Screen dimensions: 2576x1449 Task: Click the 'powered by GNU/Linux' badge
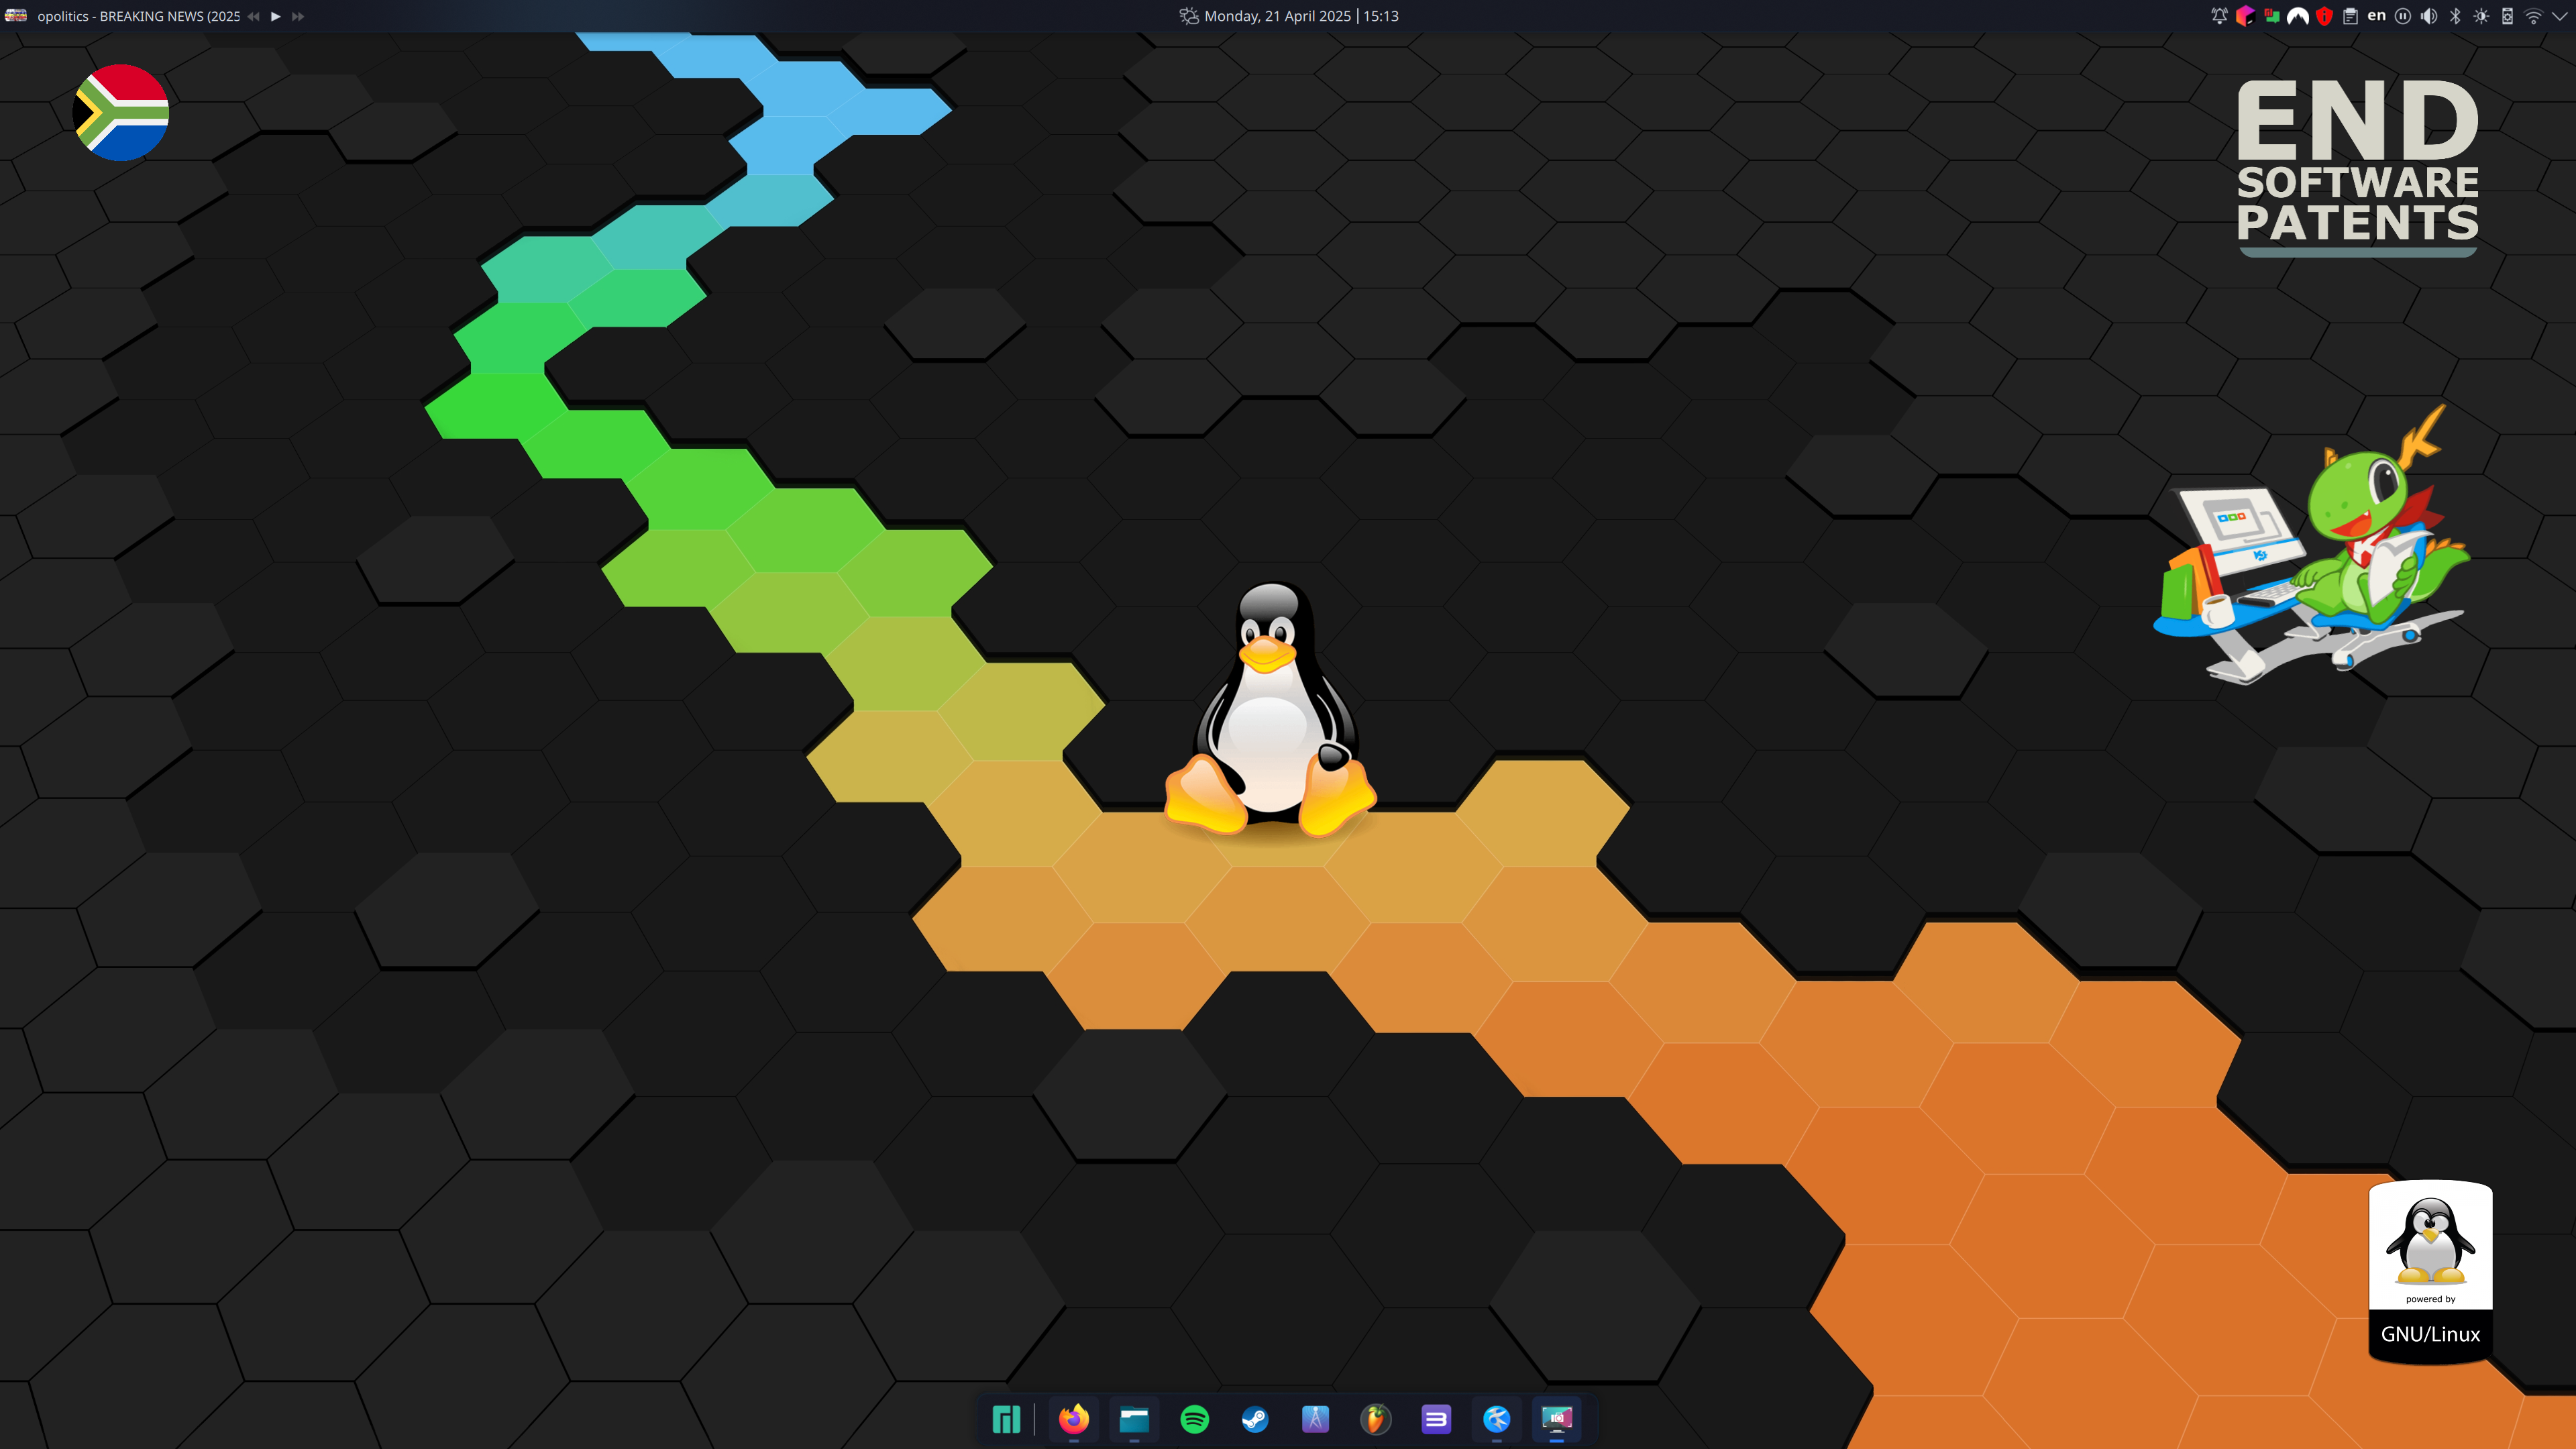pos(2431,1271)
